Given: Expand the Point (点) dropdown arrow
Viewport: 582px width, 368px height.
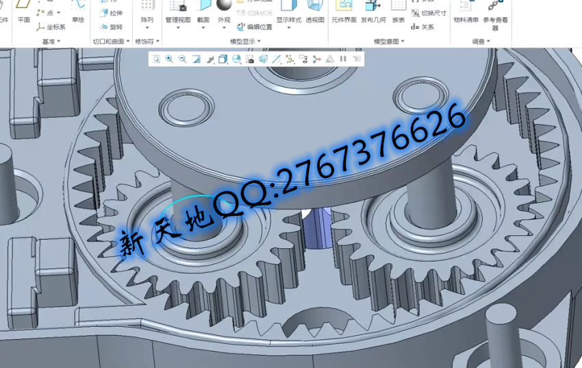Looking at the screenshot, I should [x=58, y=13].
